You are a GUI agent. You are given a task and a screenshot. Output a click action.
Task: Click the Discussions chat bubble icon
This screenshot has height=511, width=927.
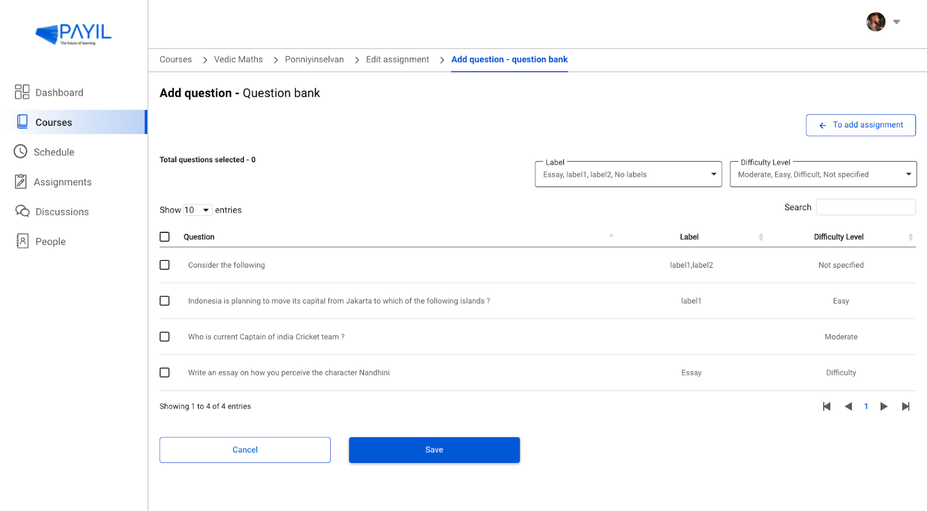click(22, 211)
